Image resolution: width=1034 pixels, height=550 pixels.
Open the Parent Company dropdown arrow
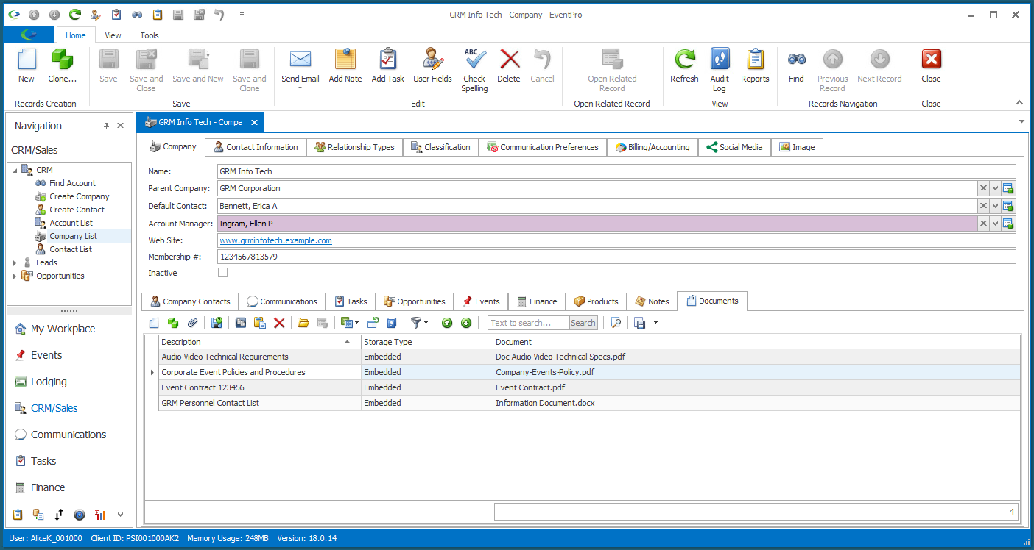[x=996, y=188]
